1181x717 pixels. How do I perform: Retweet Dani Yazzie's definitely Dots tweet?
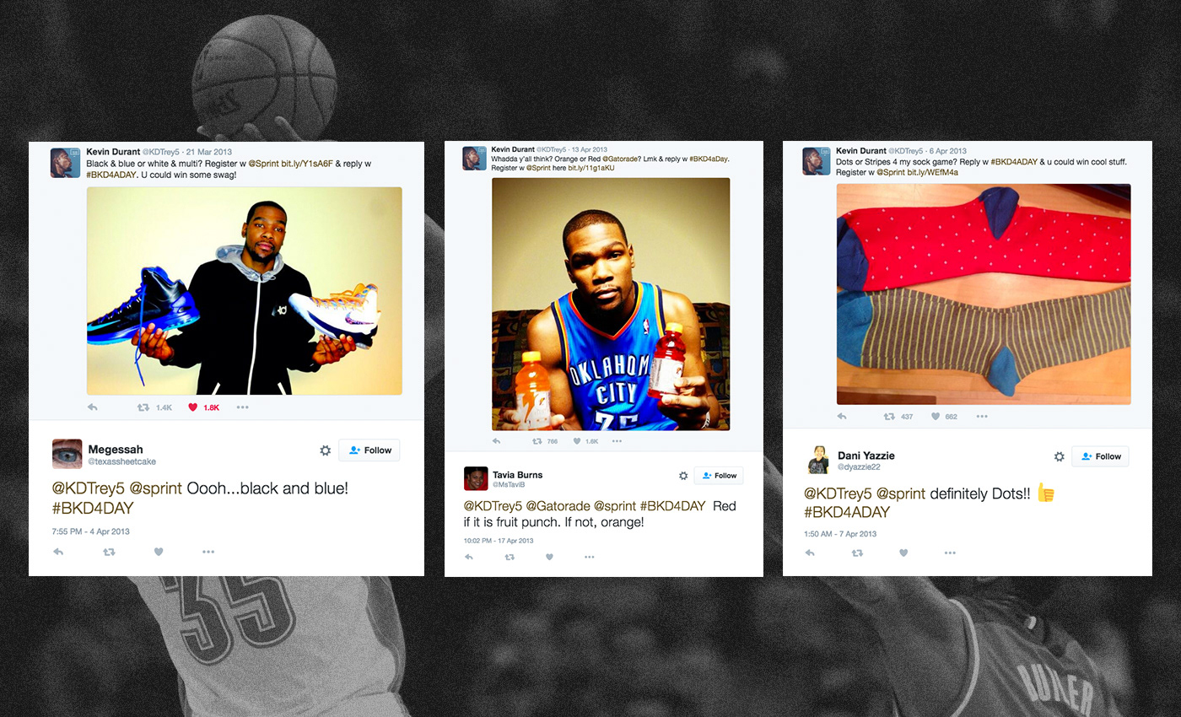[x=857, y=553]
